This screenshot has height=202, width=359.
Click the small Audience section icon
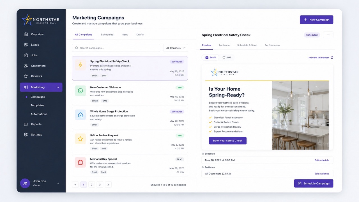(x=203, y=167)
